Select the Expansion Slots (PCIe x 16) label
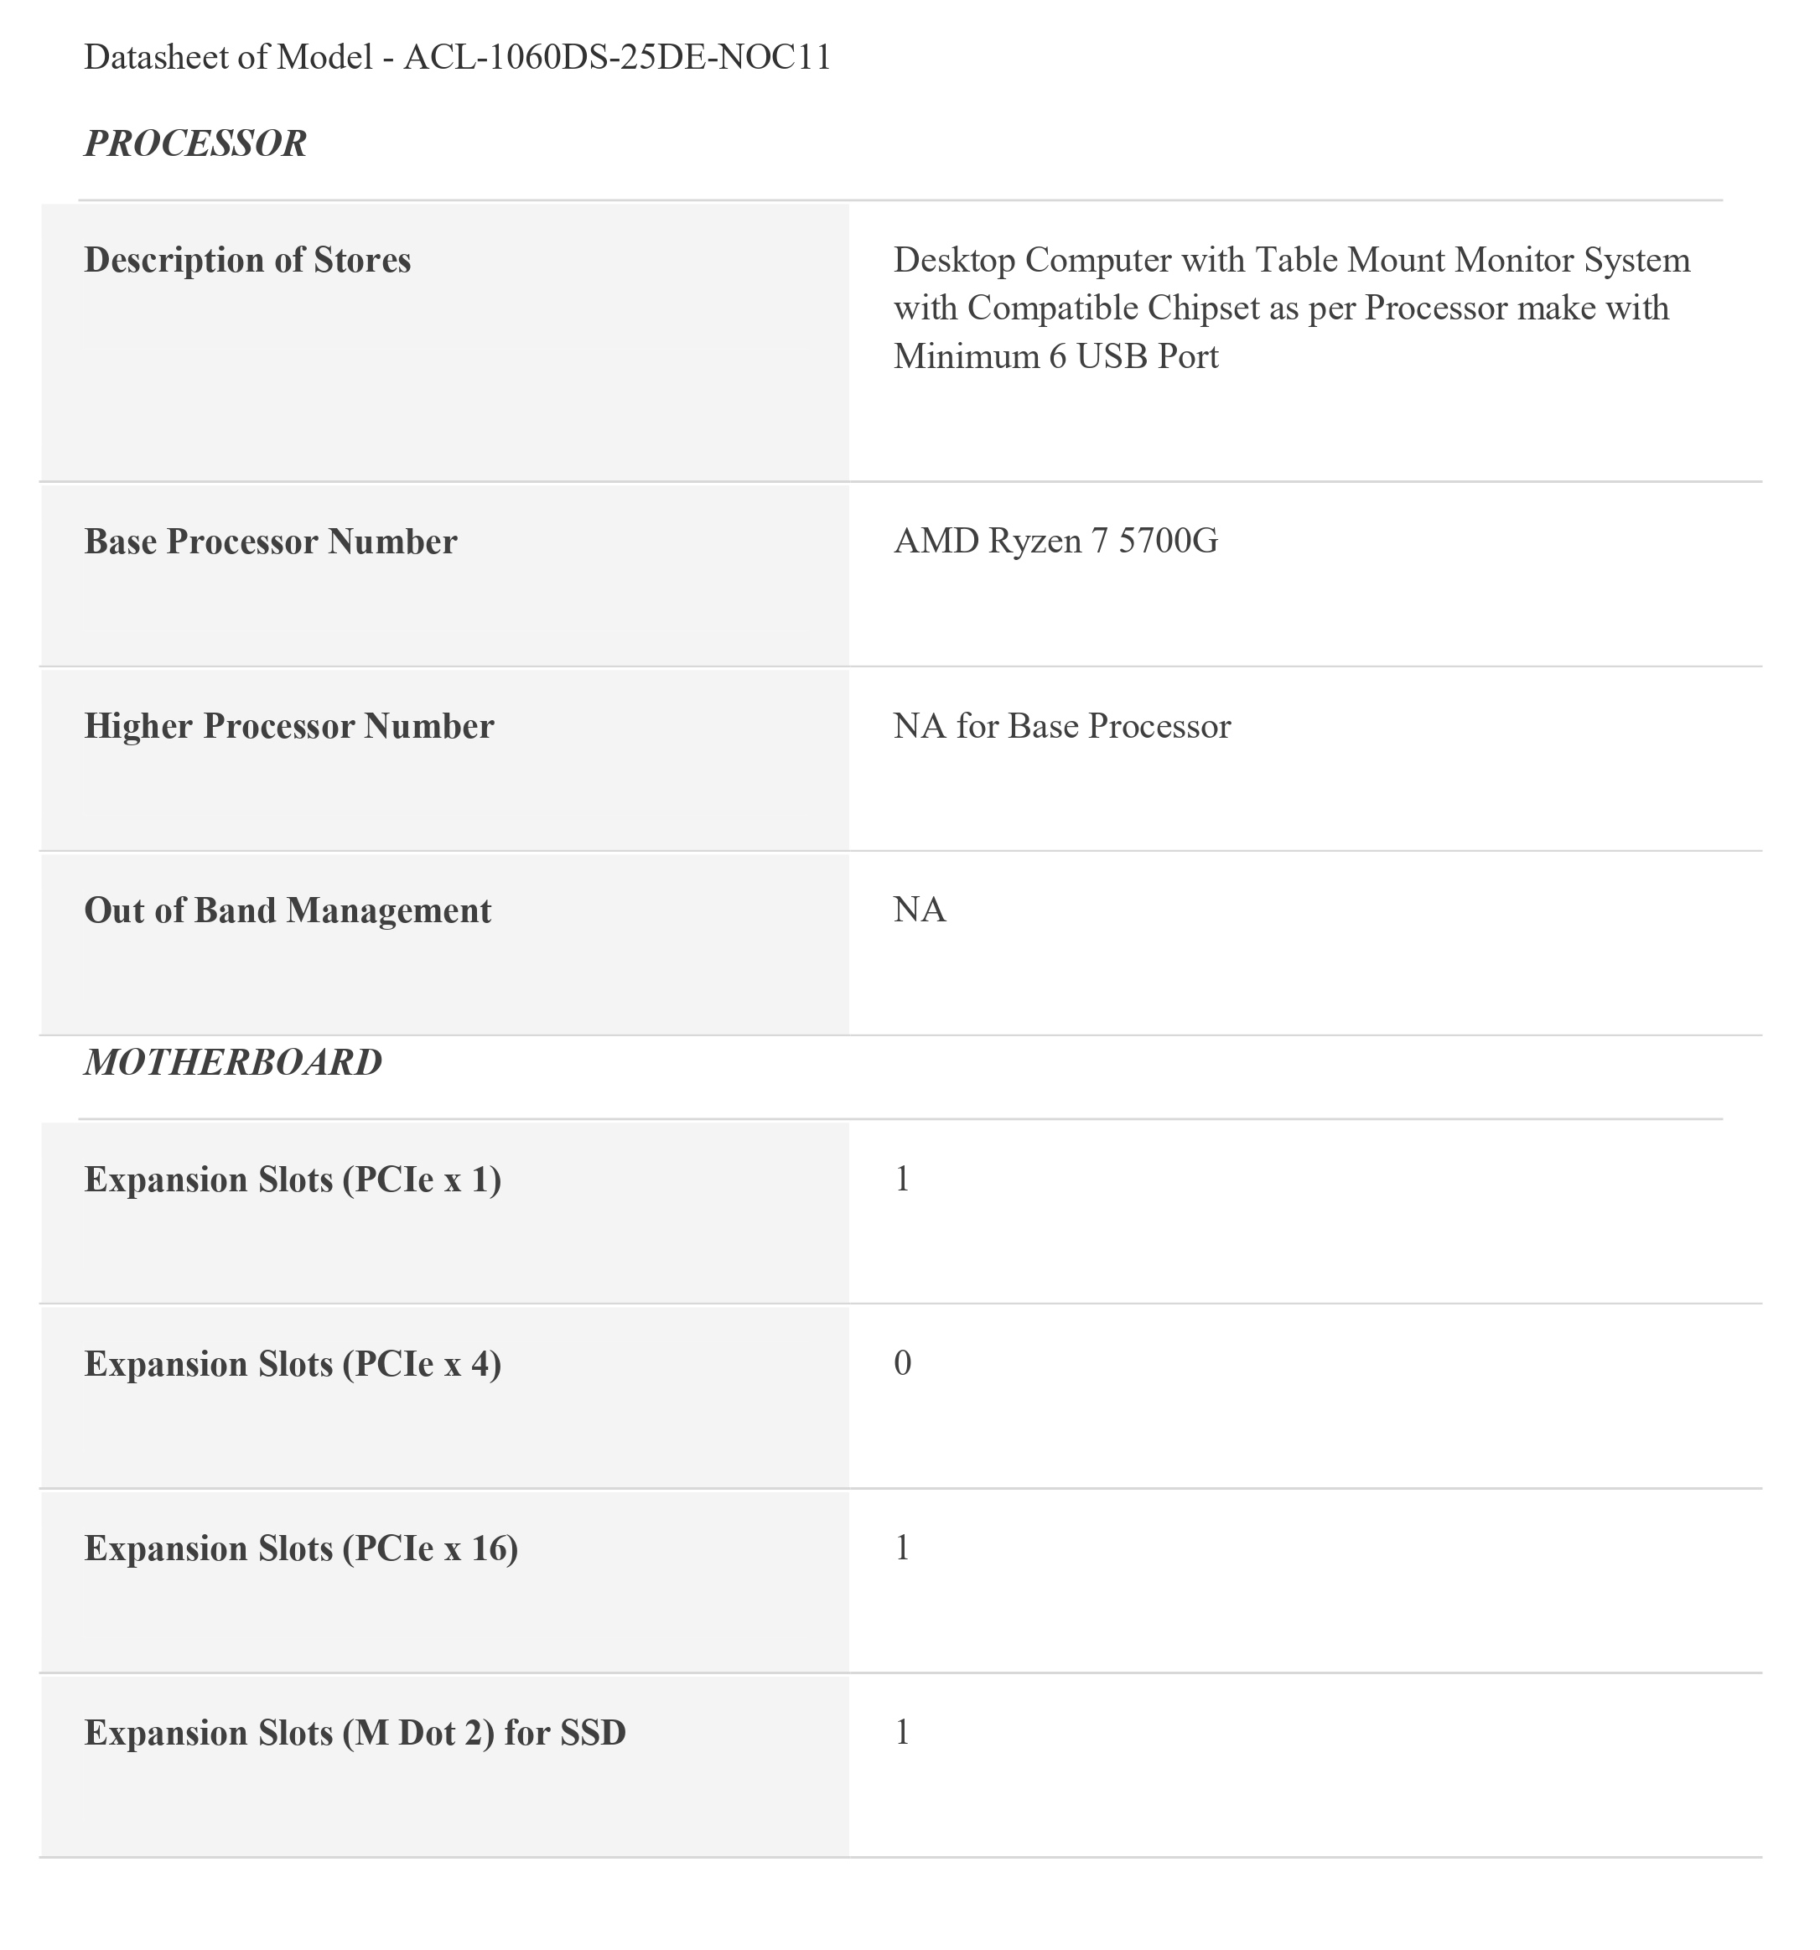This screenshot has height=1950, width=1820. coord(301,1548)
